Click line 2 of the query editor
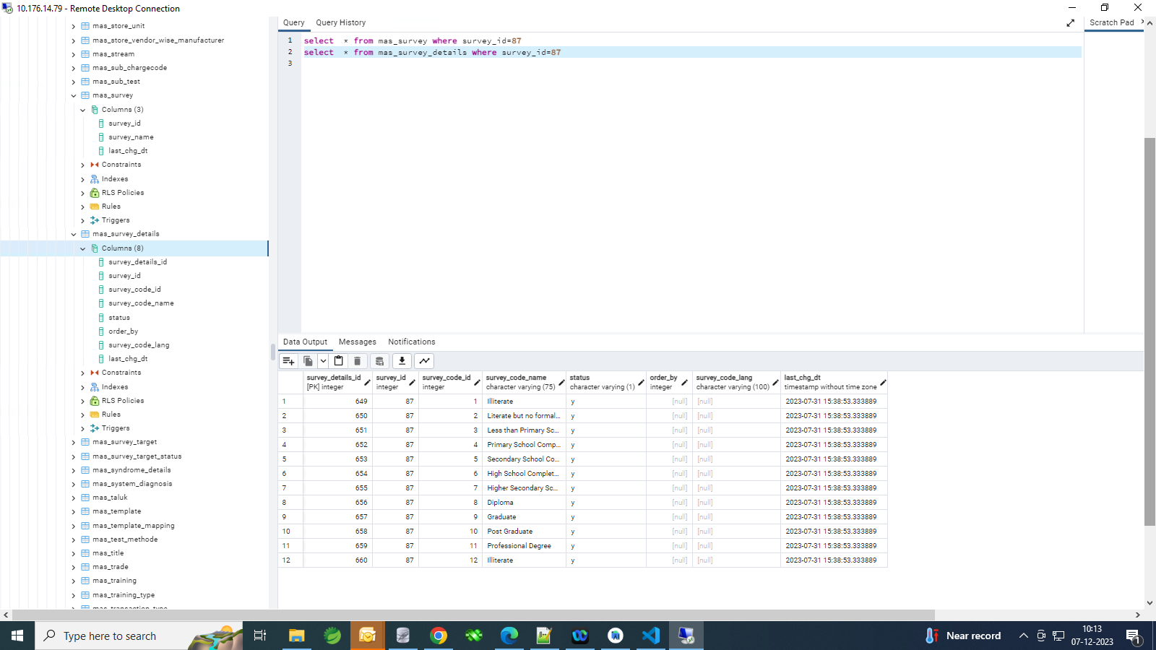This screenshot has width=1156, height=650. (x=692, y=53)
